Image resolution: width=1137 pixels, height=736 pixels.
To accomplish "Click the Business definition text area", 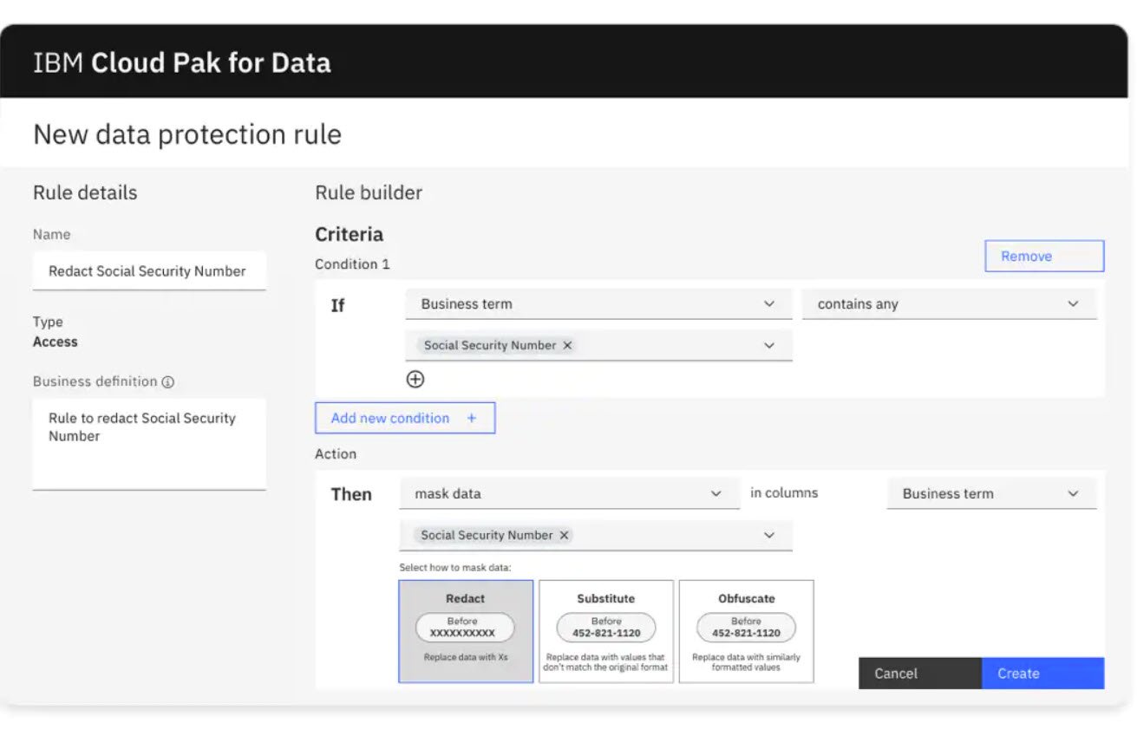I will coord(149,444).
